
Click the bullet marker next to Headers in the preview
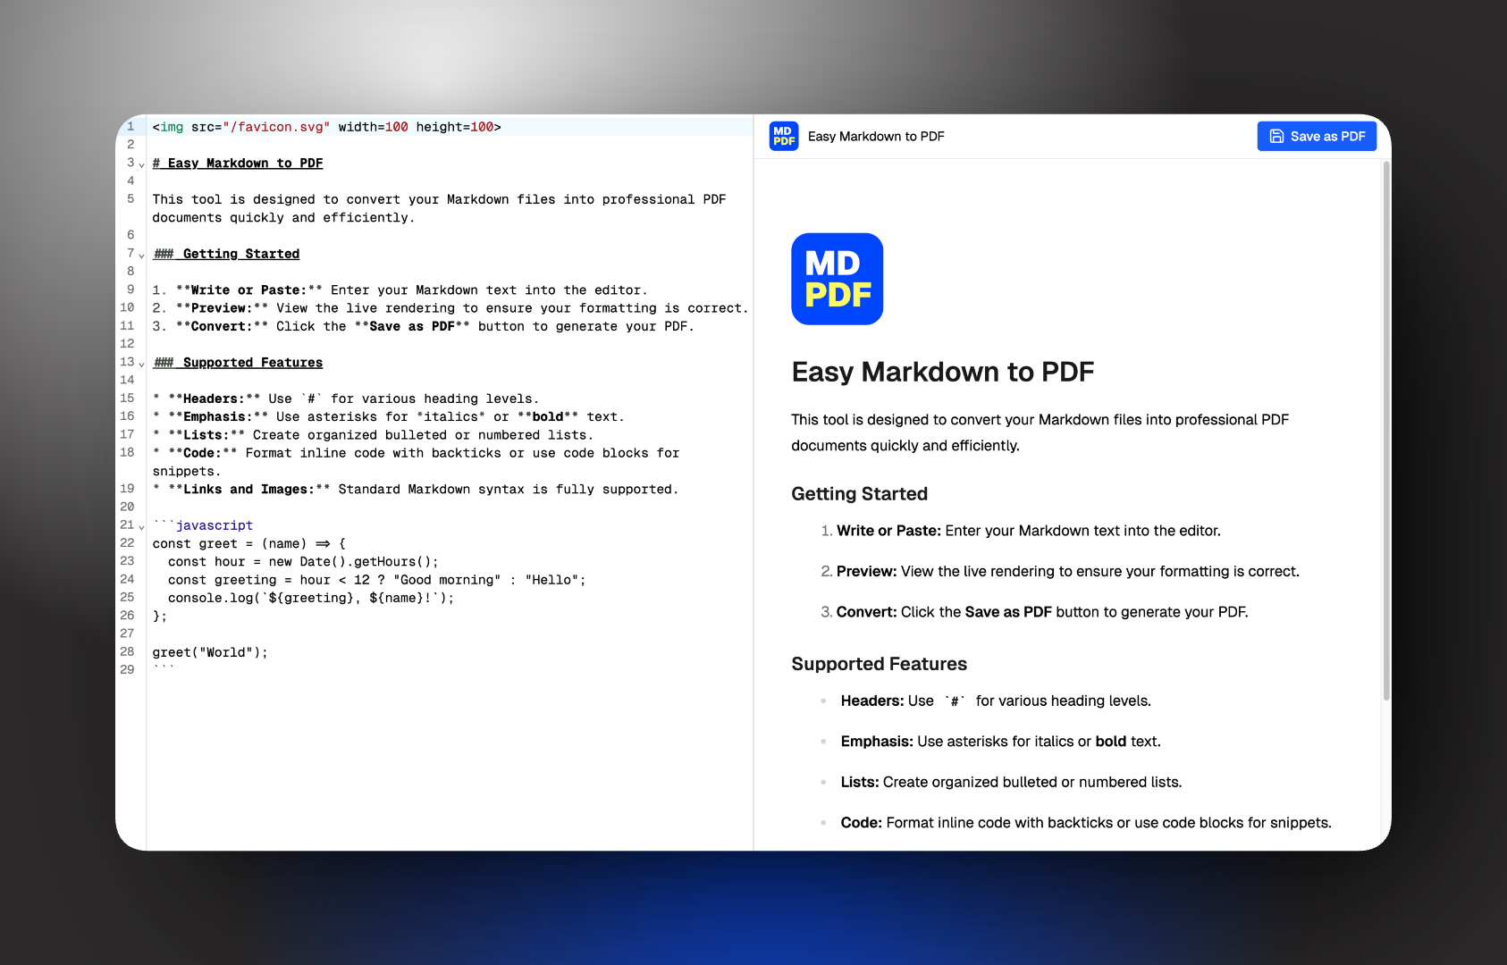822,701
